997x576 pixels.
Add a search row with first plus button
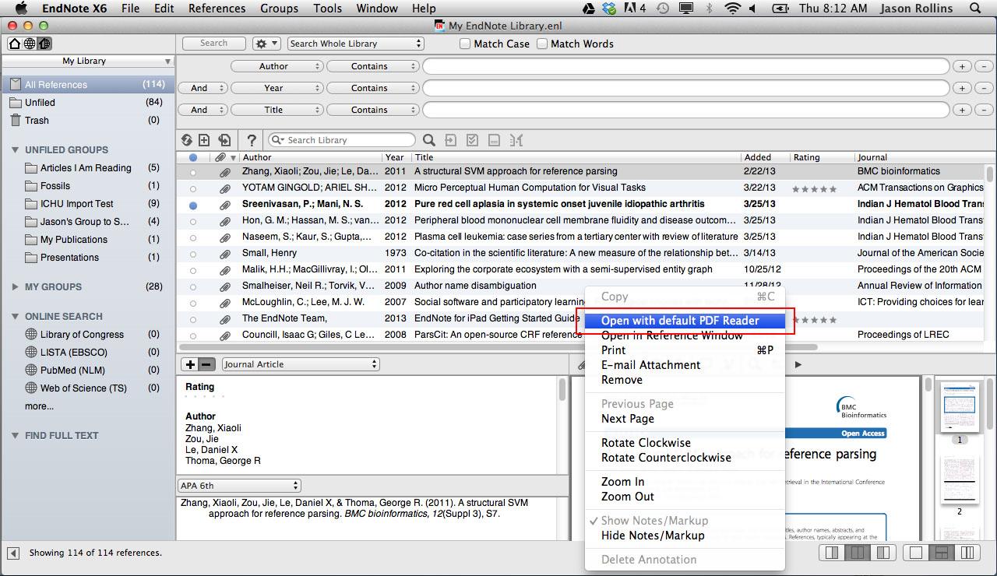(x=963, y=66)
